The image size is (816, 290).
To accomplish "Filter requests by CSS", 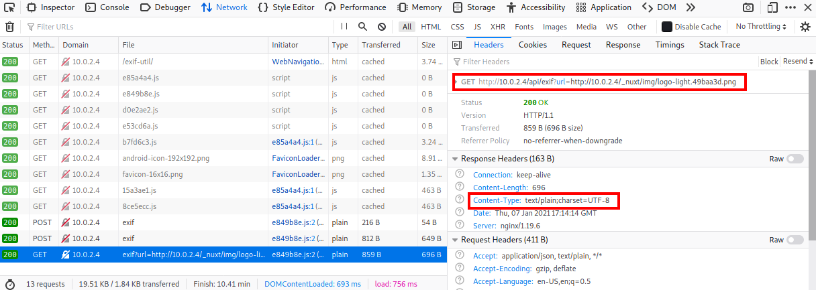I will tap(457, 27).
